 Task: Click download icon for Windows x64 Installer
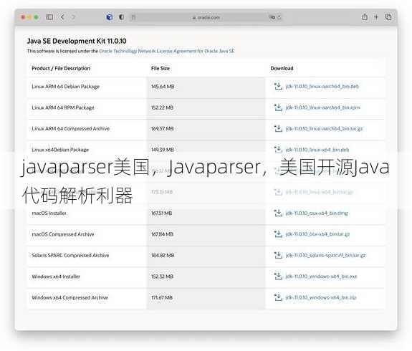pyautogui.click(x=278, y=276)
